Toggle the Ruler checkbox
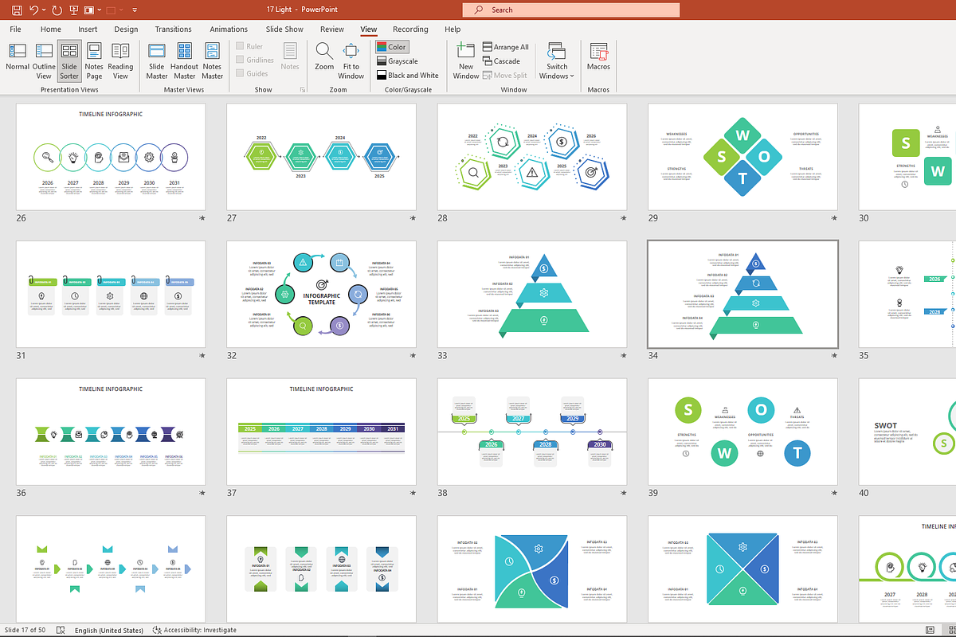Screen dimensions: 956x637 (x=249, y=47)
